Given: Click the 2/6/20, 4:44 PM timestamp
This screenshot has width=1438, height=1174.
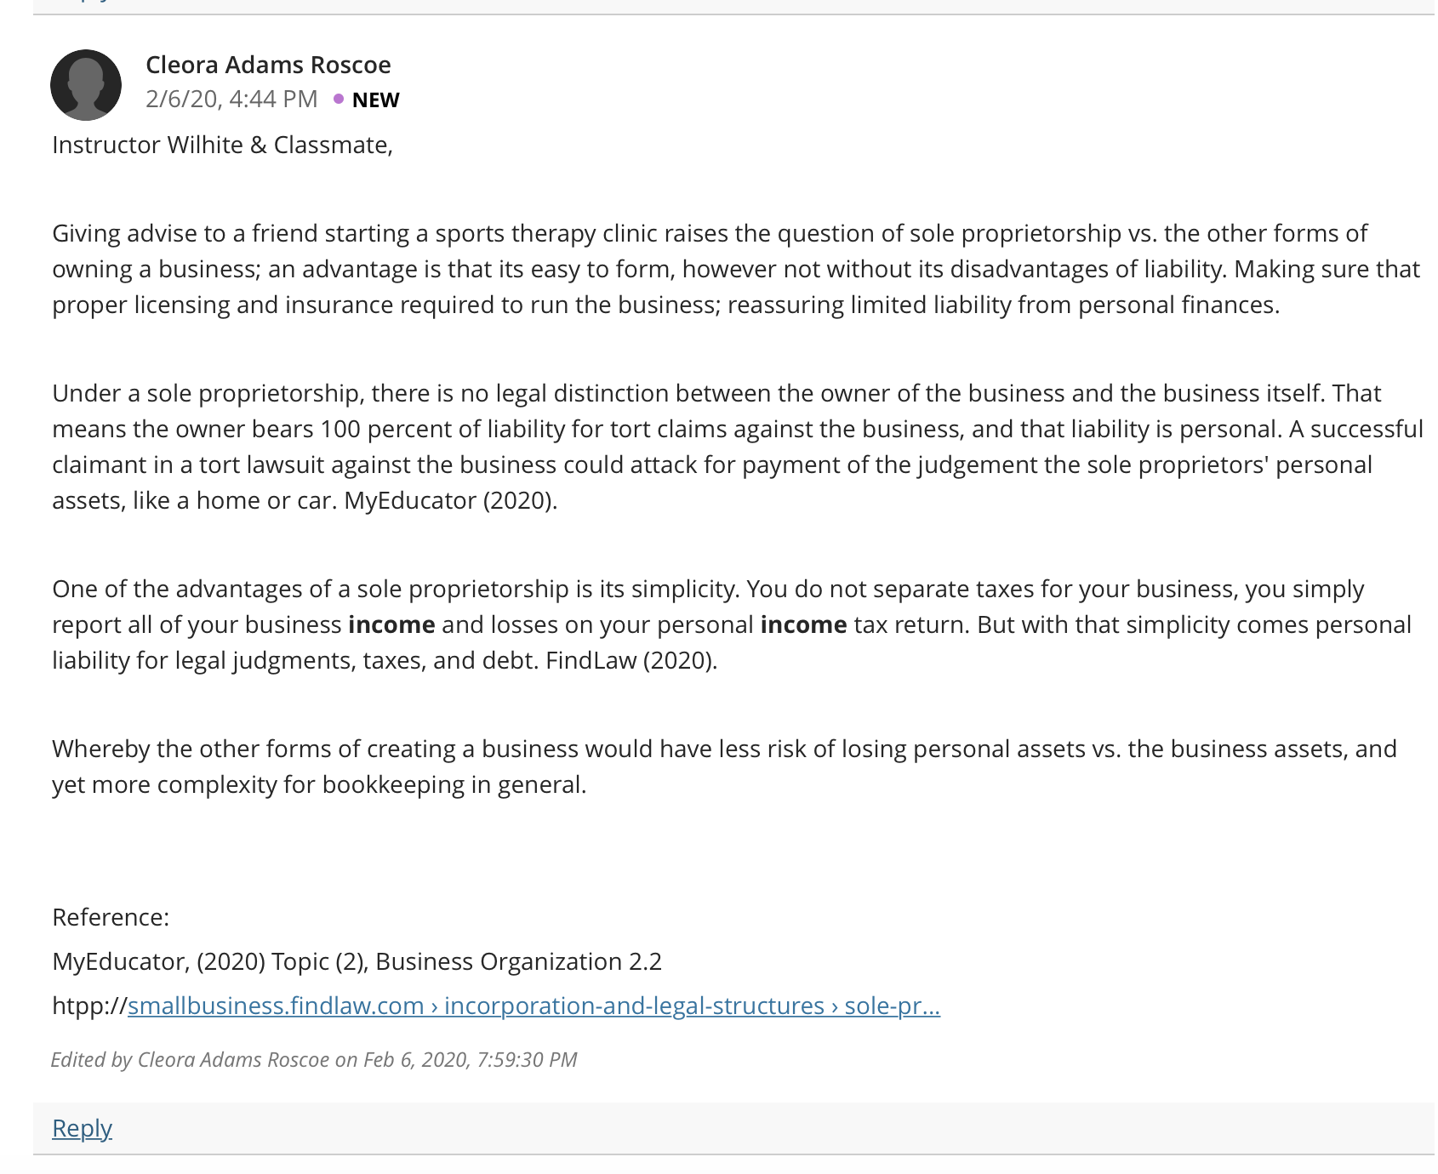Looking at the screenshot, I should pyautogui.click(x=231, y=100).
